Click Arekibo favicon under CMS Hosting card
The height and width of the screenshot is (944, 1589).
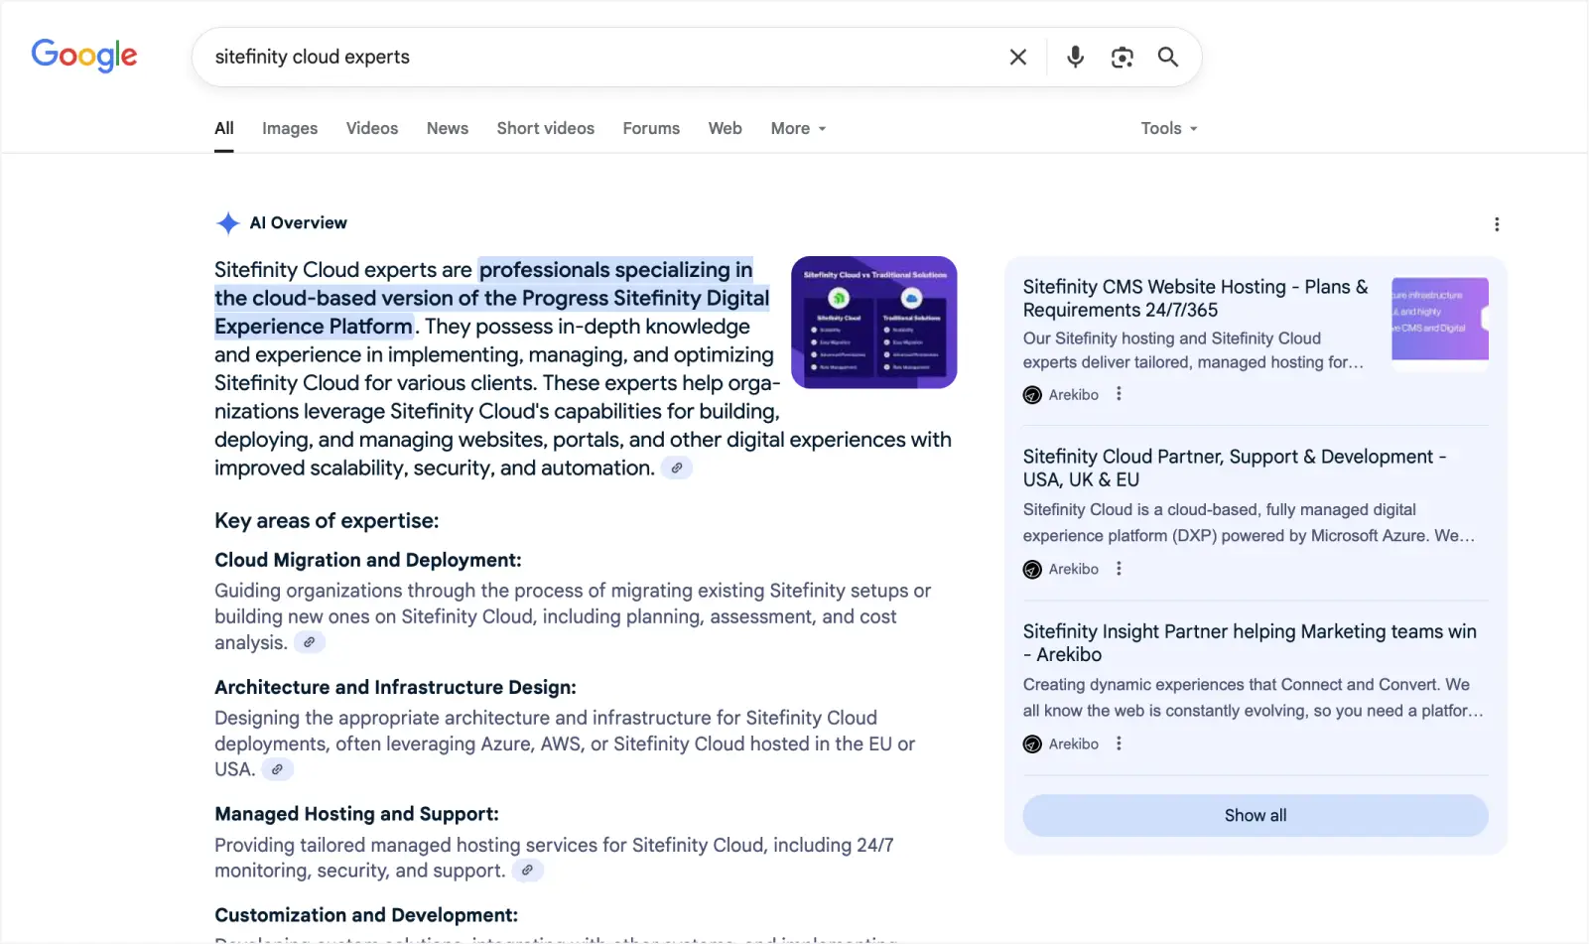click(x=1032, y=395)
